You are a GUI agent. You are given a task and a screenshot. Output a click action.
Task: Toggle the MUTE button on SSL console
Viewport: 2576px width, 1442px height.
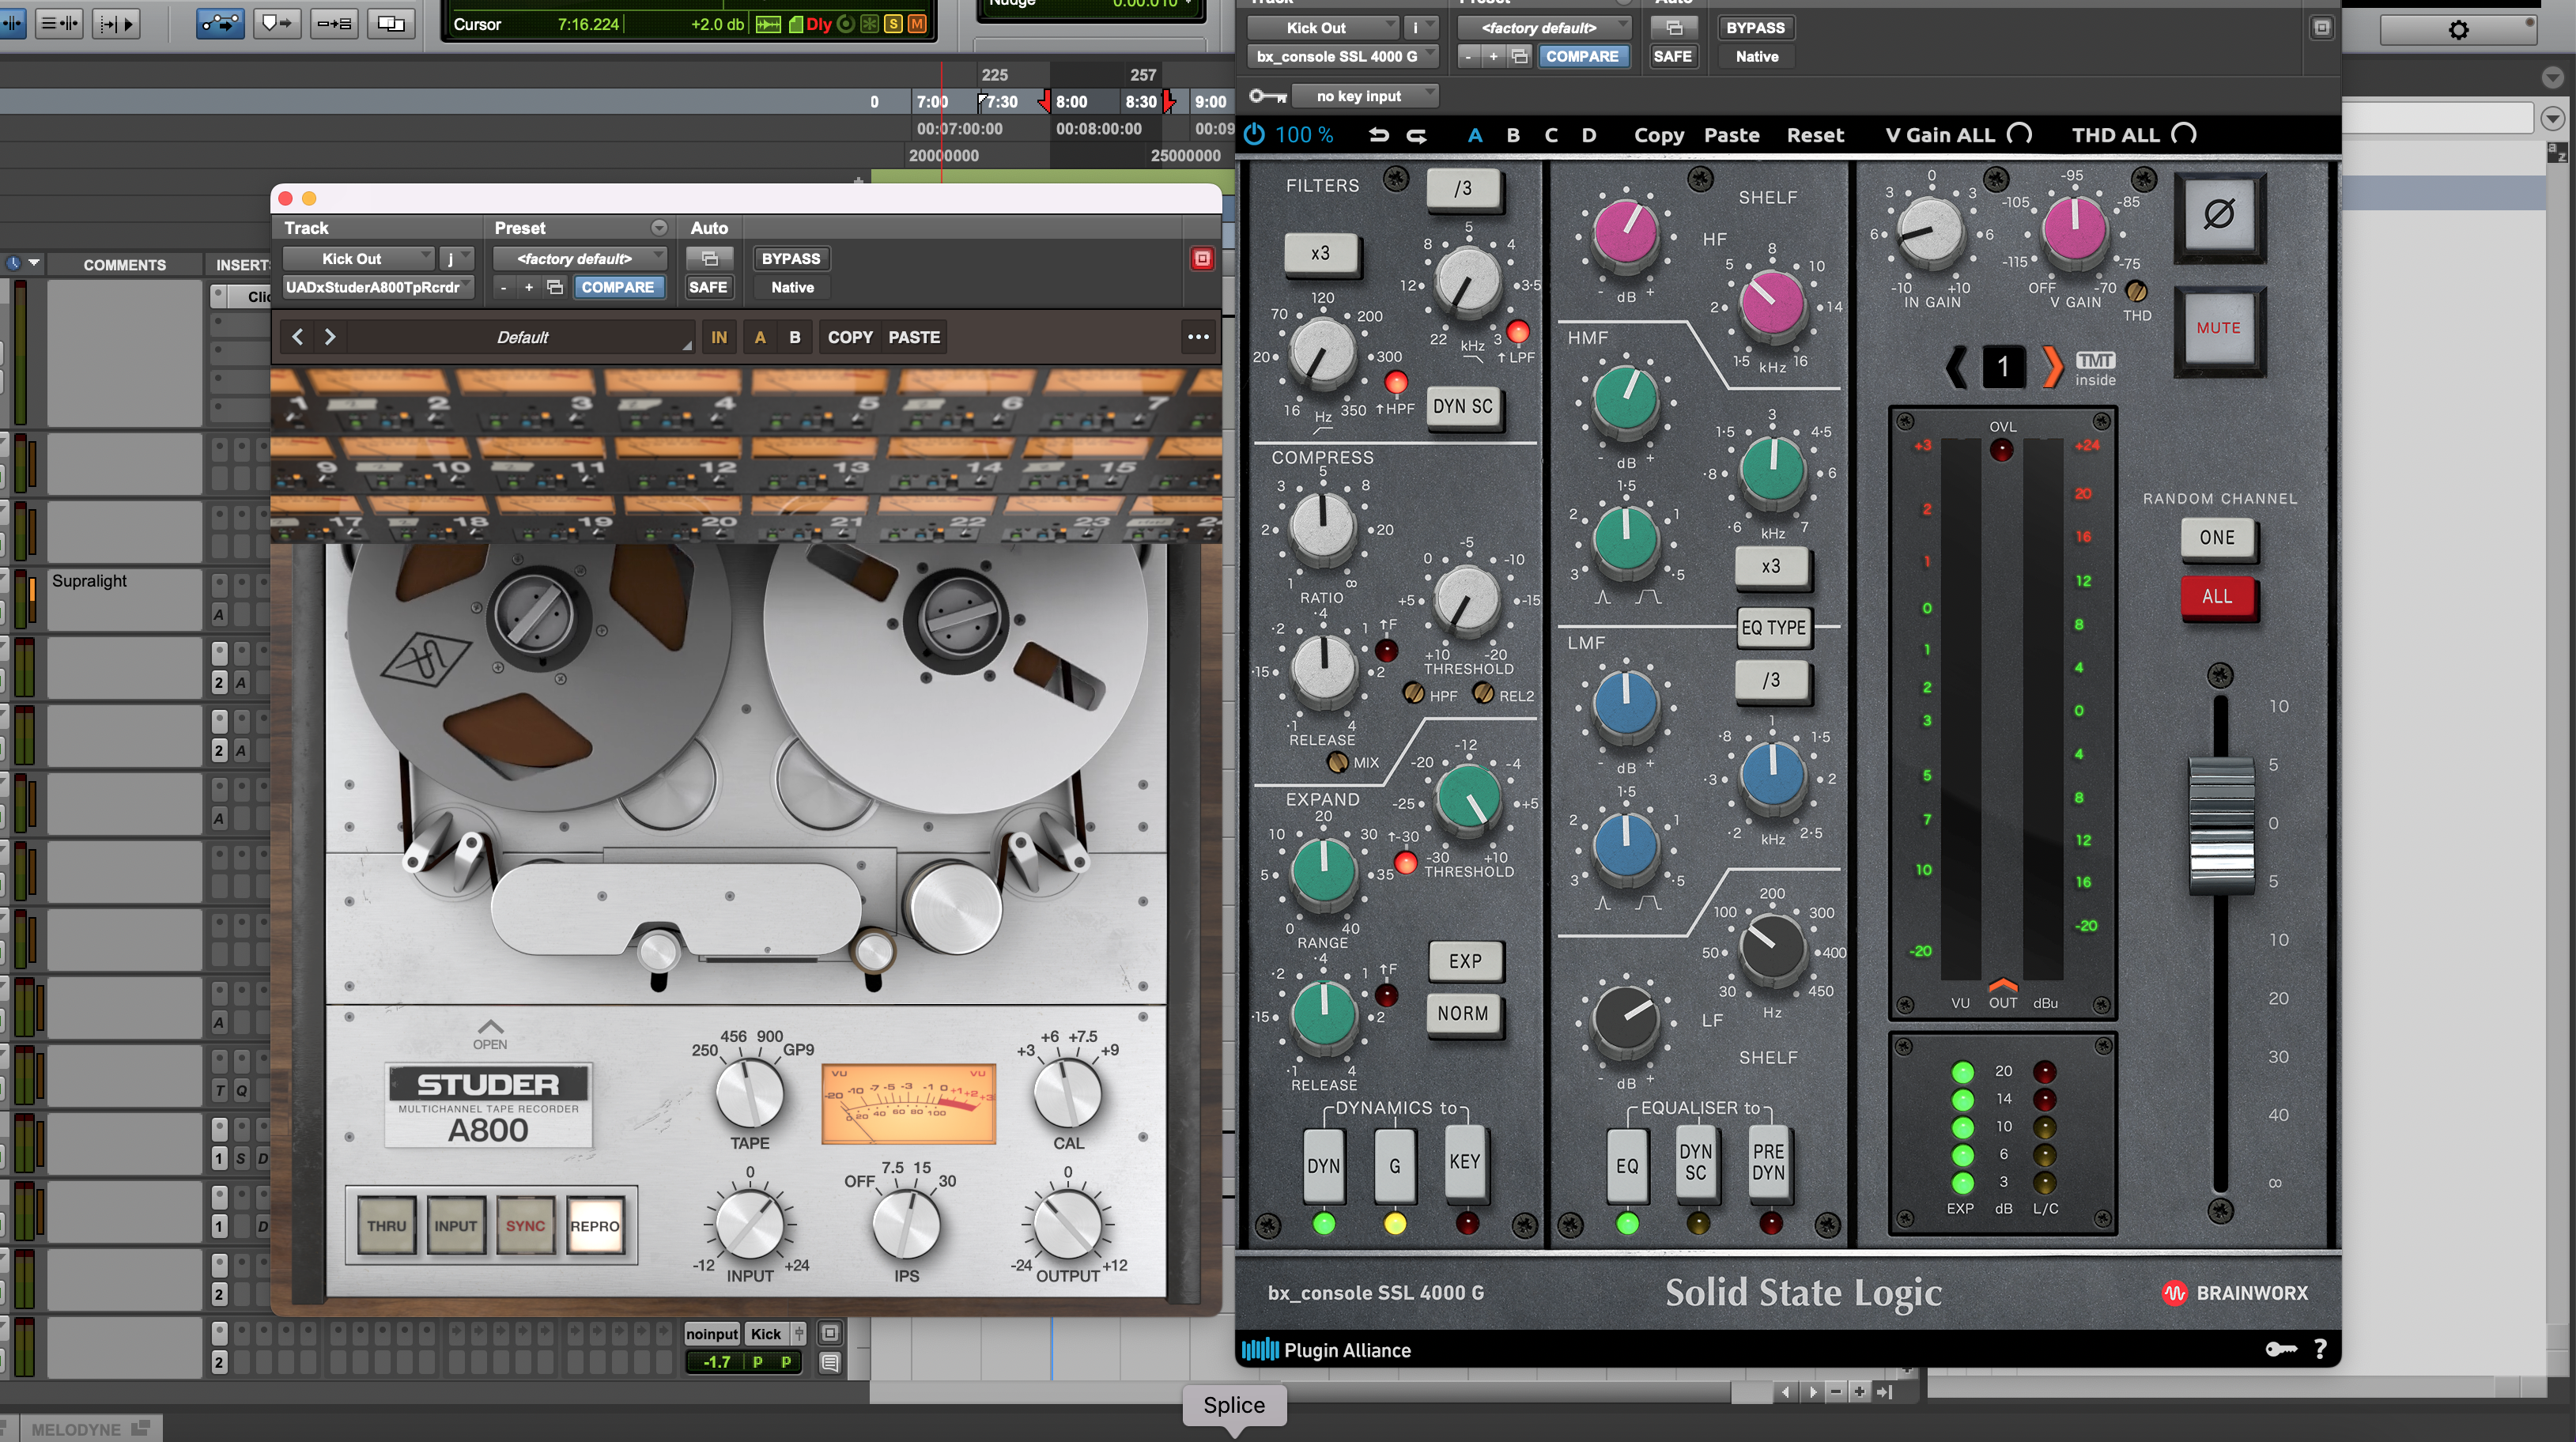[x=2218, y=328]
